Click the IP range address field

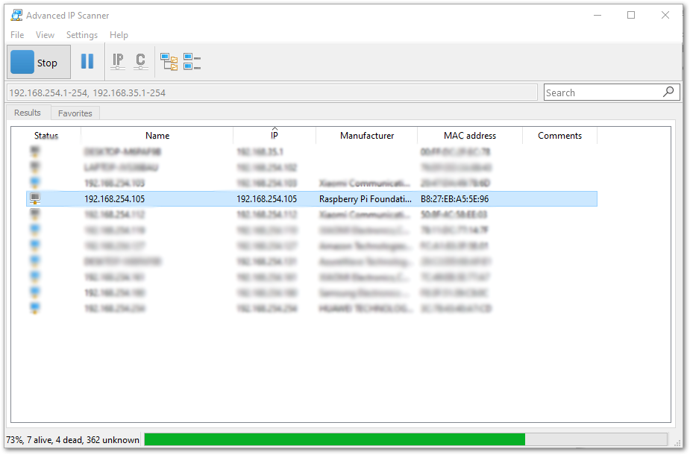pos(272,92)
